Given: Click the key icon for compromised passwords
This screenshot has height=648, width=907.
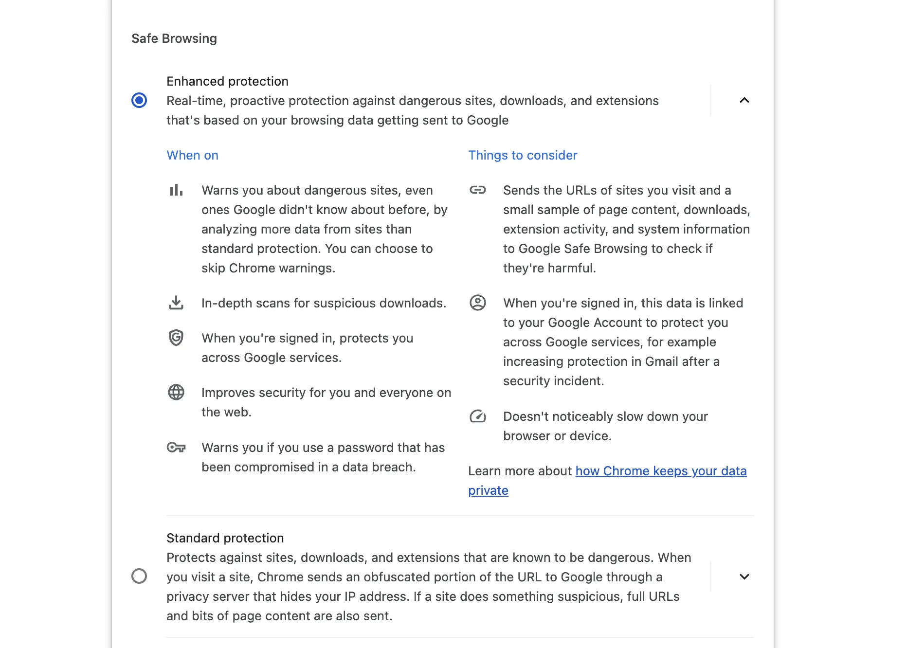Looking at the screenshot, I should [x=176, y=447].
